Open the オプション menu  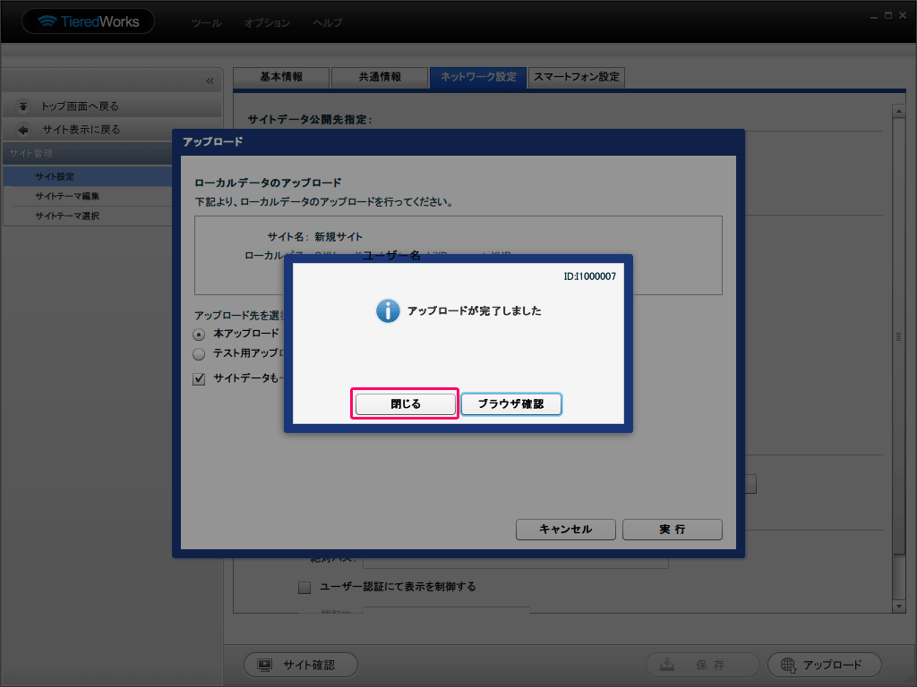coord(267,23)
